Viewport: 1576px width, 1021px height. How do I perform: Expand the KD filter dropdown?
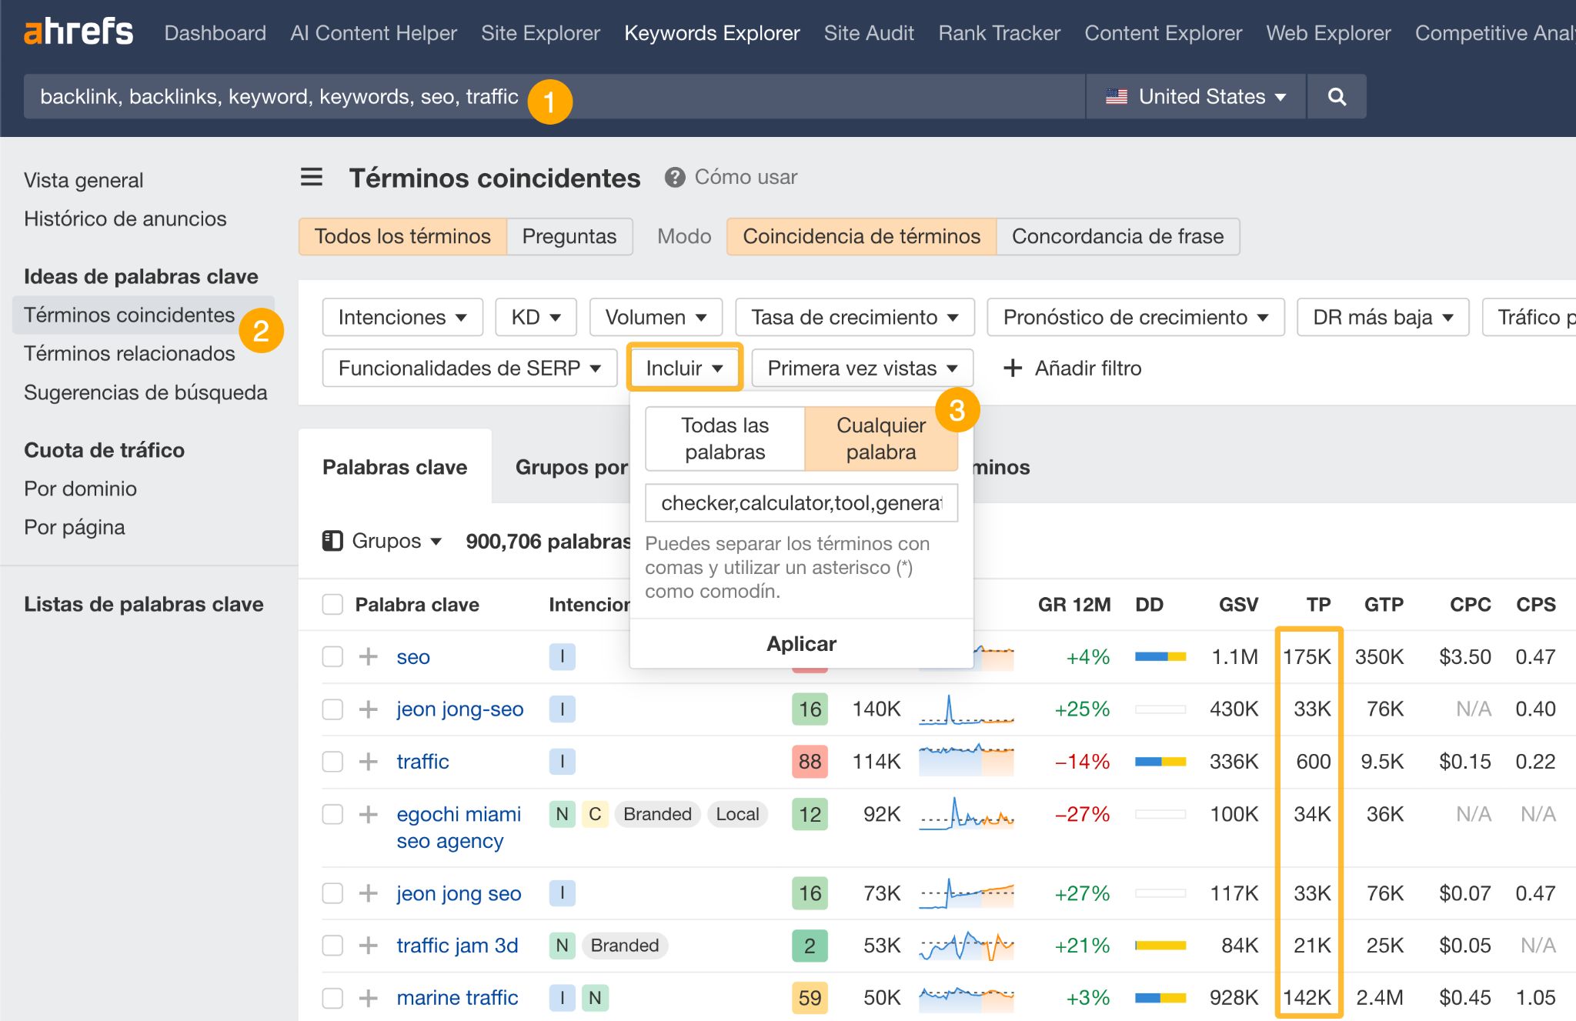(536, 317)
